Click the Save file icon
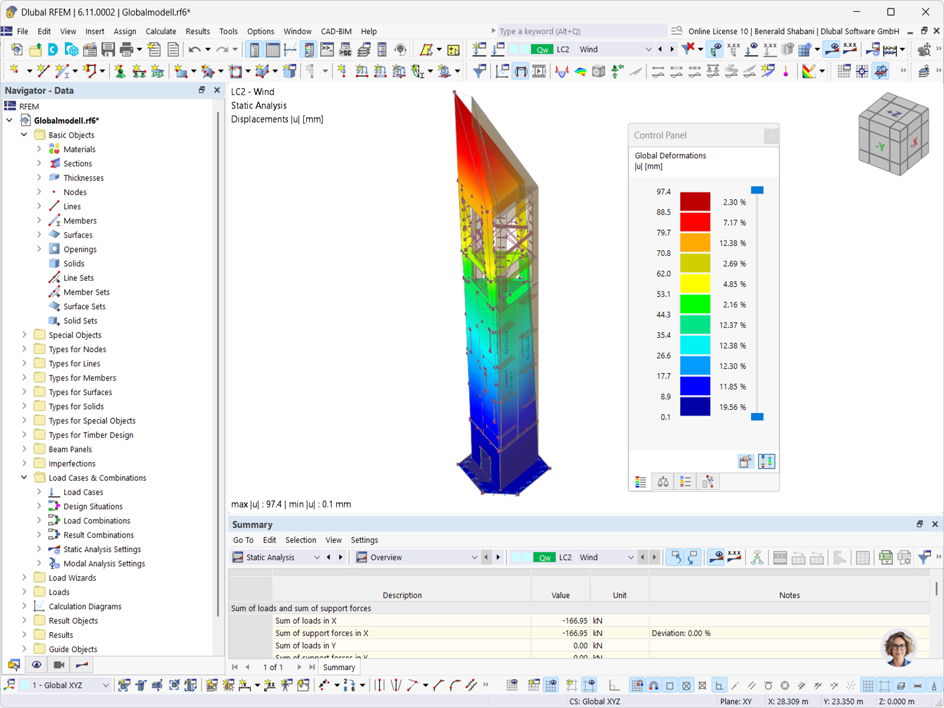The height and width of the screenshot is (708, 944). tap(108, 50)
